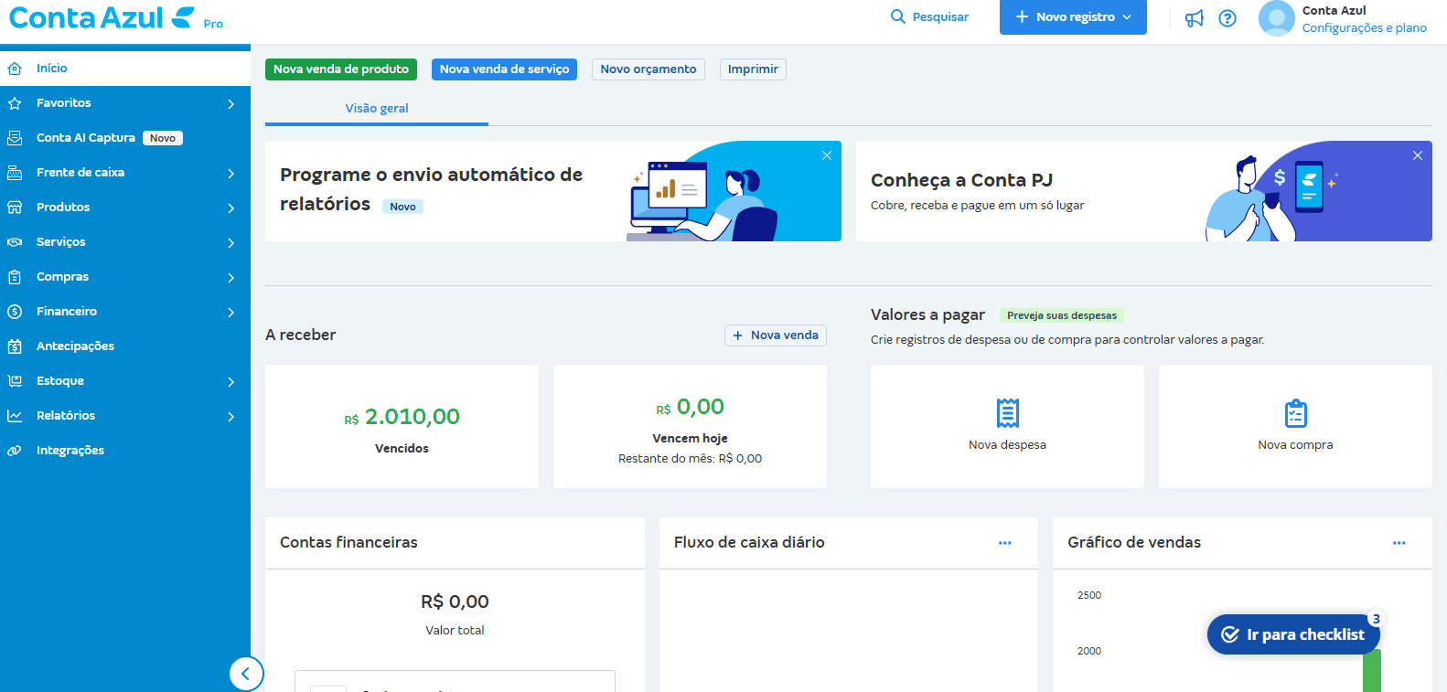Click the Produtos store icon
The height and width of the screenshot is (692, 1447).
(x=15, y=208)
